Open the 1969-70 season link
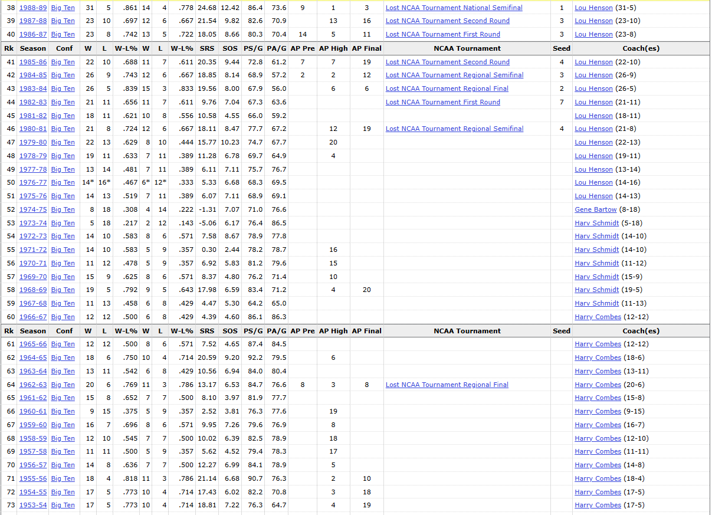The image size is (712, 515). click(x=33, y=277)
